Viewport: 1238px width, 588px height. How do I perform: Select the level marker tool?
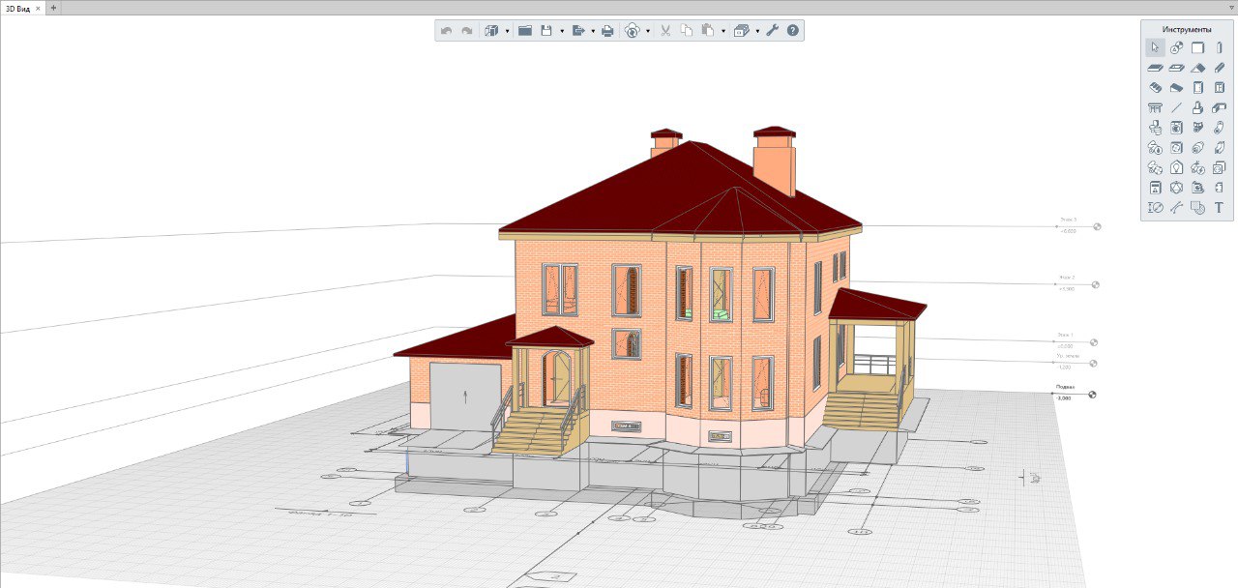point(1176,47)
